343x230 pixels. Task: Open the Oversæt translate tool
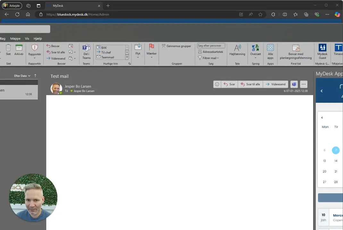coord(255,51)
